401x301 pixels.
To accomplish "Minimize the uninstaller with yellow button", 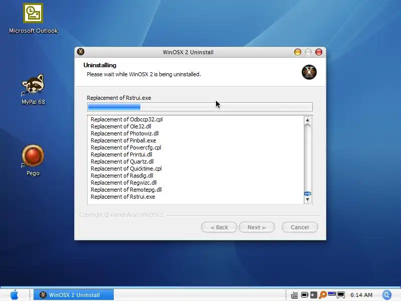I will [x=297, y=52].
